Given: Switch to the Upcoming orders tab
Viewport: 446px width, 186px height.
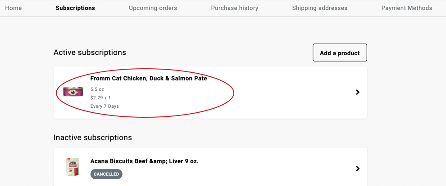Looking at the screenshot, I should (x=153, y=8).
